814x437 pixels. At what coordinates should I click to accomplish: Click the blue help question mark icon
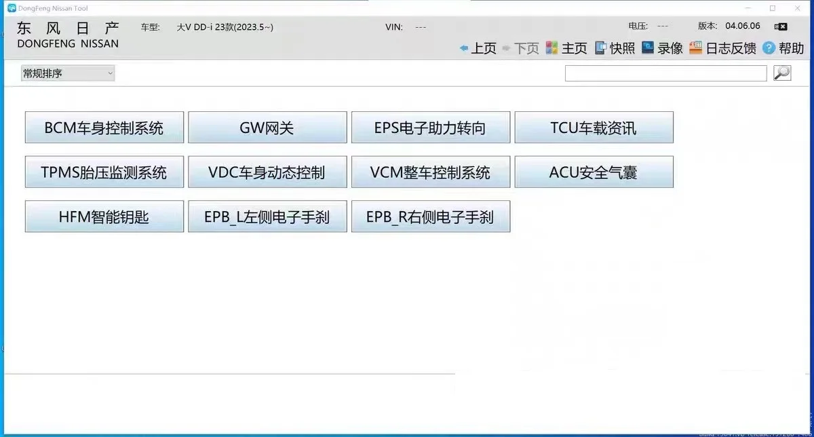[x=769, y=48]
